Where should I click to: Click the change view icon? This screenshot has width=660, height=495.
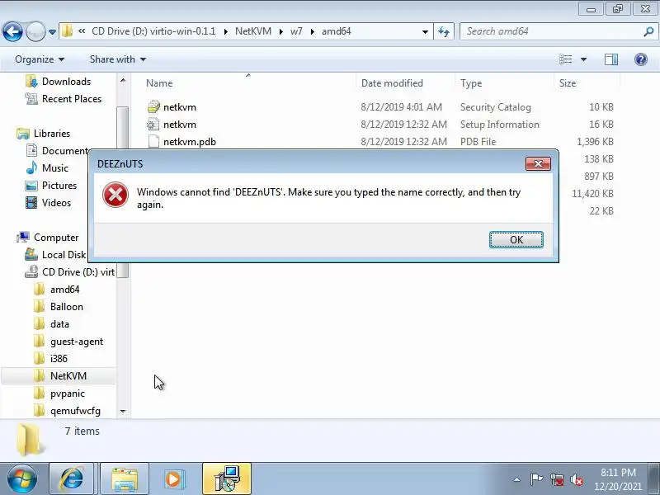tap(565, 59)
